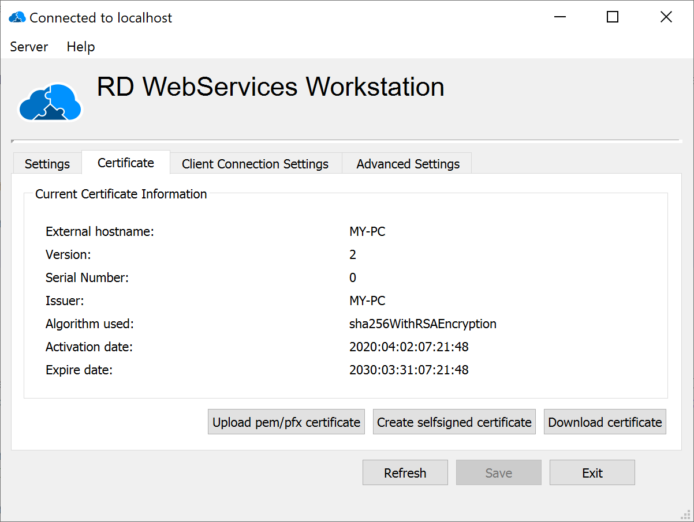694x522 pixels.
Task: Click the greyed-out Save button
Action: point(499,473)
